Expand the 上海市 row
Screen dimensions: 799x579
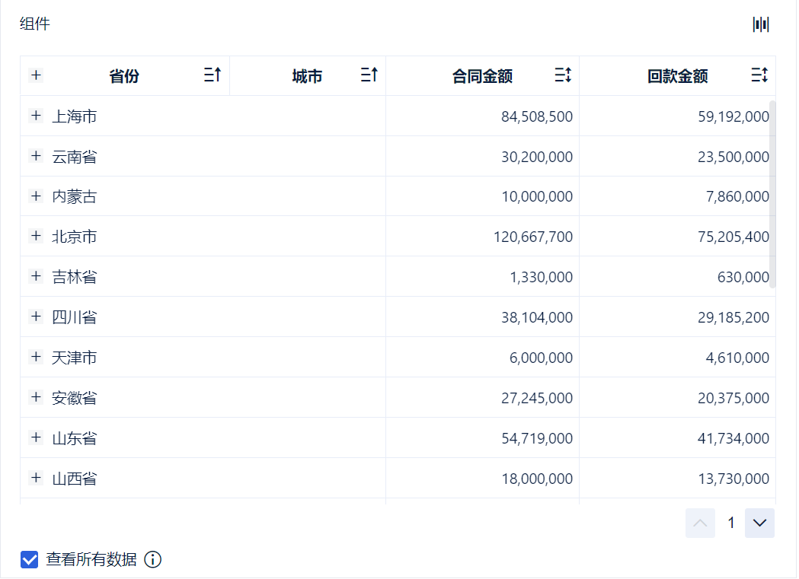point(36,116)
